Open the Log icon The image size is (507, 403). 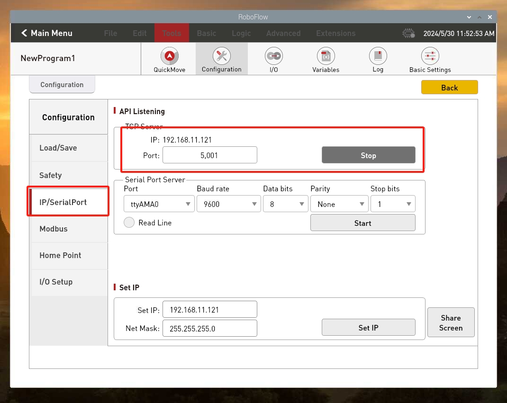(378, 56)
